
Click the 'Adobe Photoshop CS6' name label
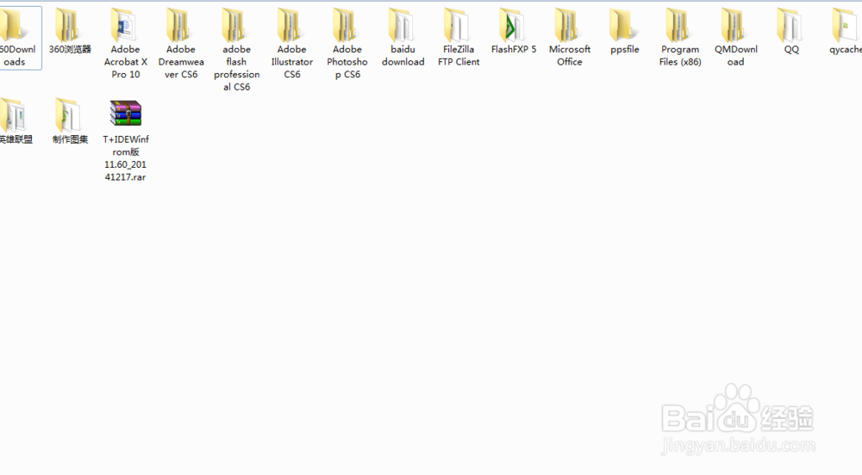347,61
